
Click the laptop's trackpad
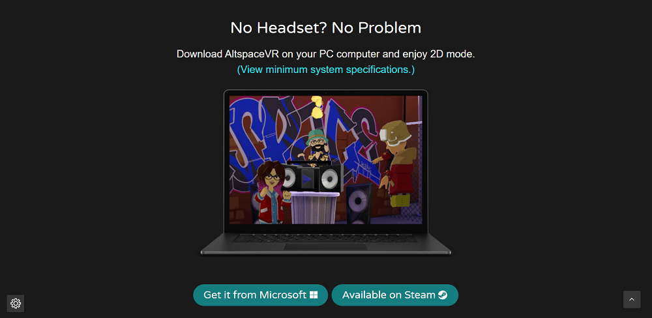point(325,247)
